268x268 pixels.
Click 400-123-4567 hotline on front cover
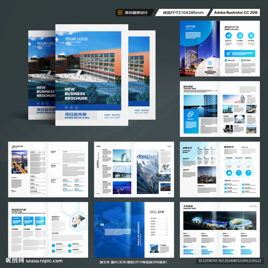tap(112, 118)
